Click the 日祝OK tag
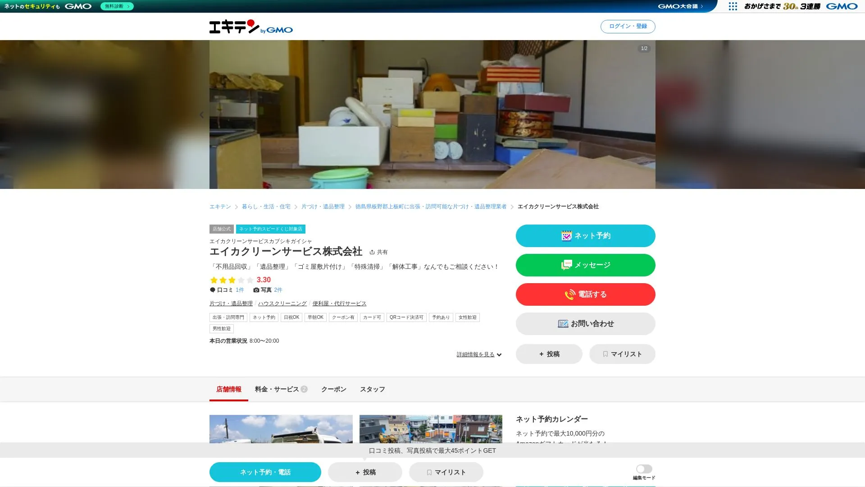The image size is (865, 487). (x=291, y=317)
